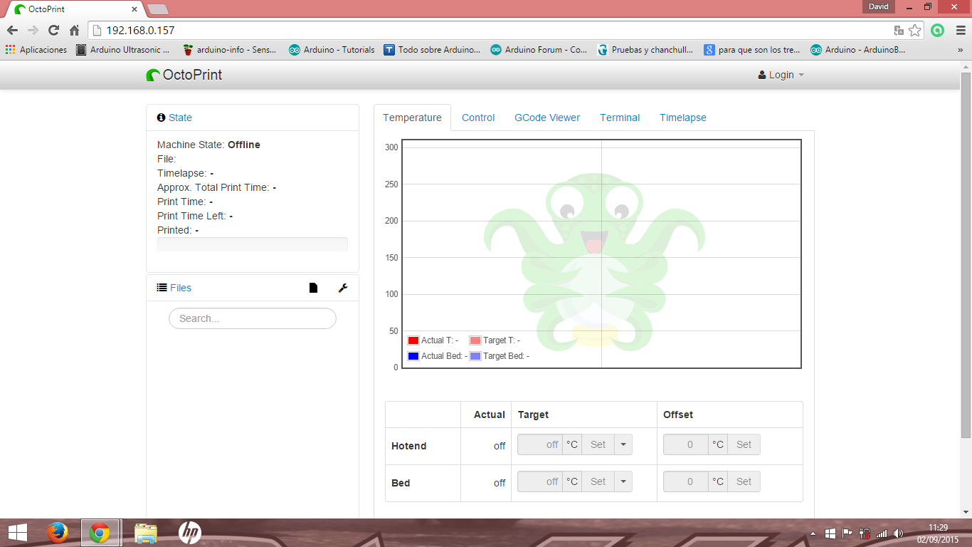
Task: Click the OctoPrint logo in navbar
Action: tap(184, 75)
